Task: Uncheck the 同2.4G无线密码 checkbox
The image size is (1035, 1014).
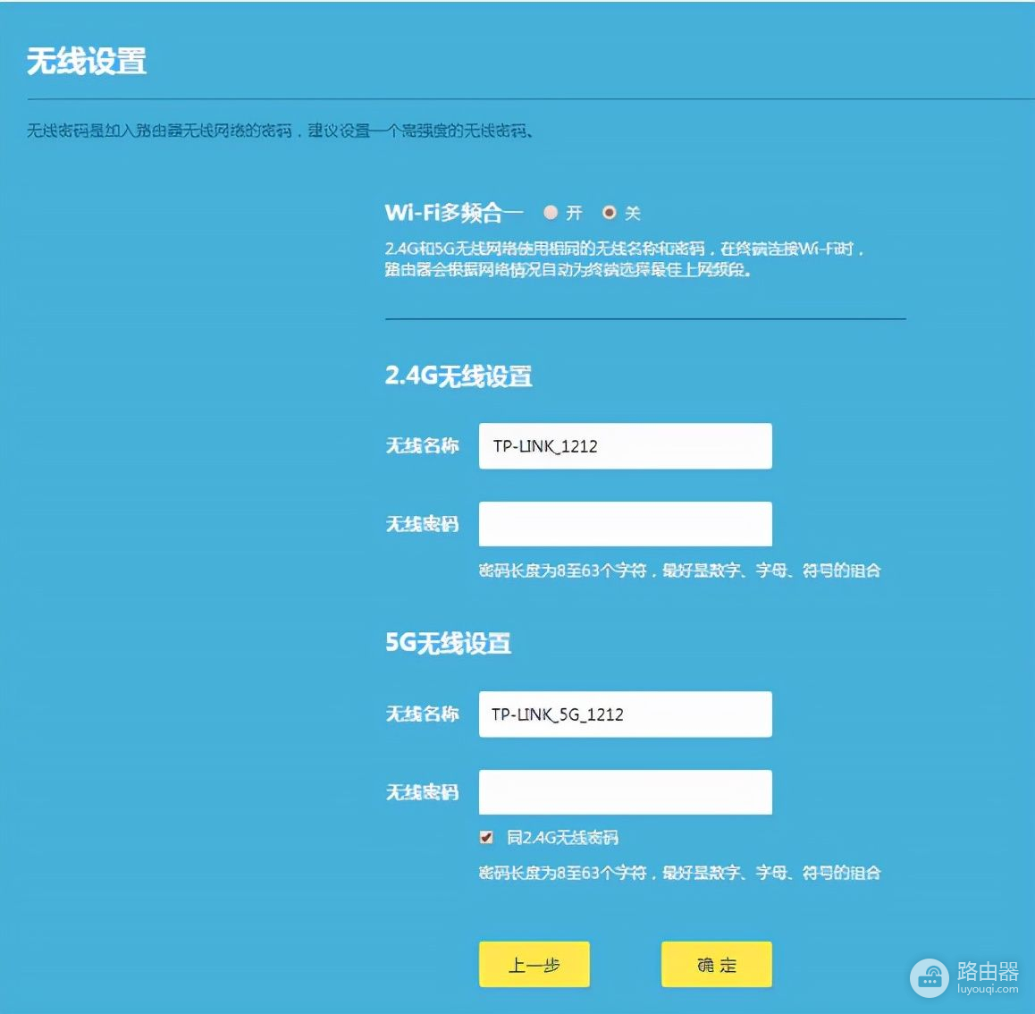Action: click(x=486, y=837)
